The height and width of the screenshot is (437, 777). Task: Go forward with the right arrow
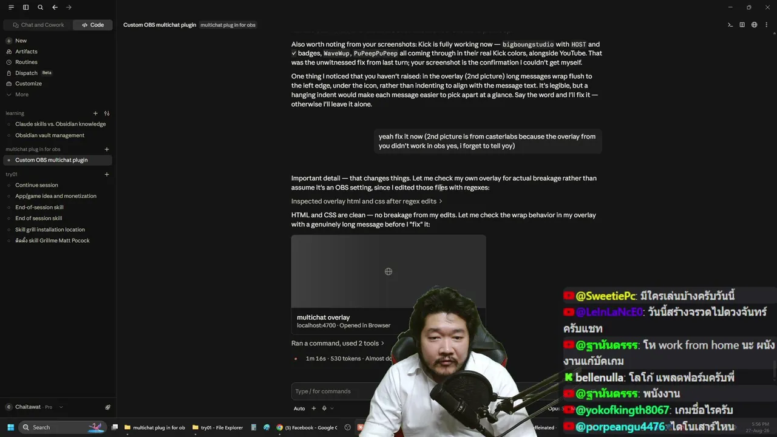(x=69, y=7)
